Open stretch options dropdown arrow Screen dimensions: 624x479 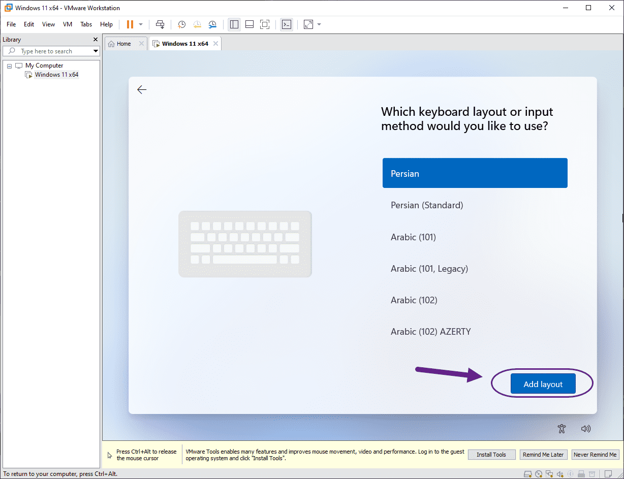319,24
